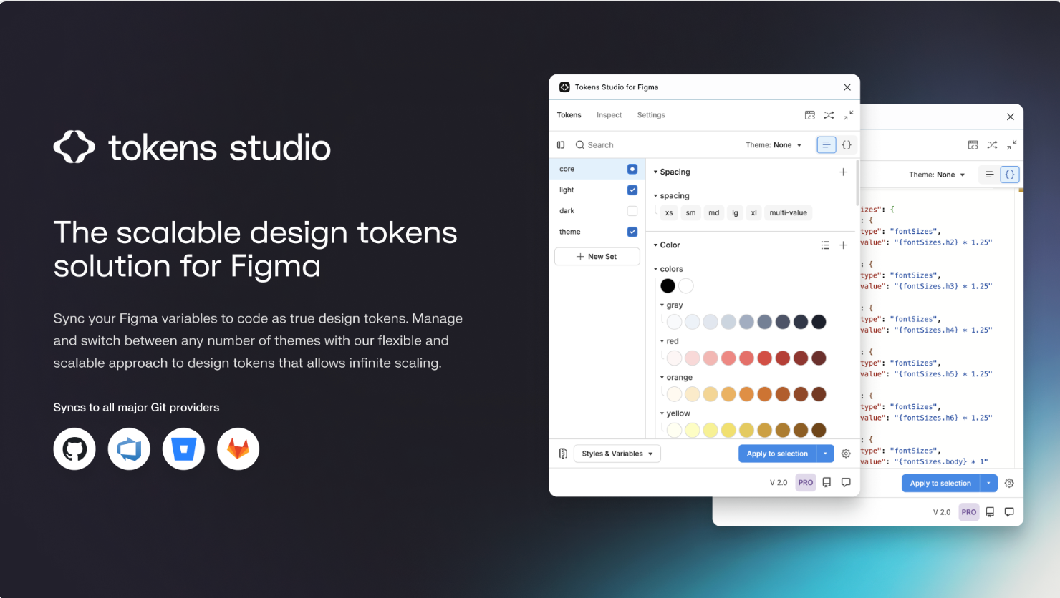
Task: Open Settings via the gear icon
Action: (846, 454)
